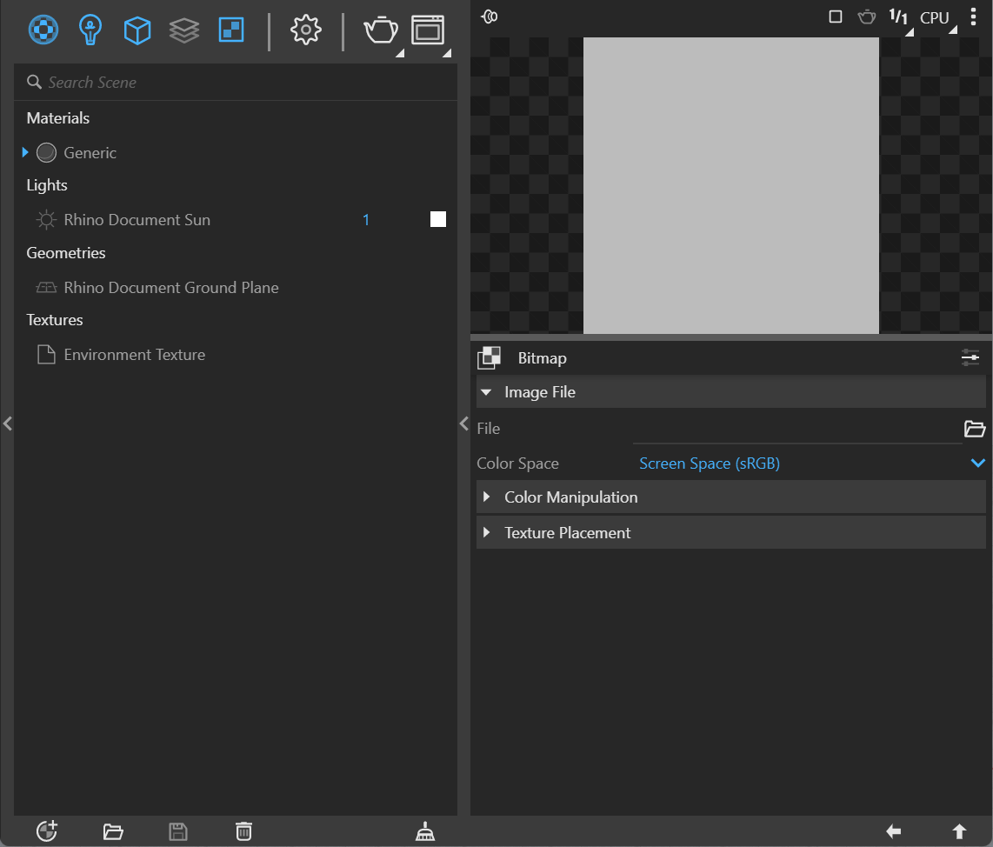Browse for bitmap image file
Viewport: 993px width, 847px height.
(x=975, y=429)
